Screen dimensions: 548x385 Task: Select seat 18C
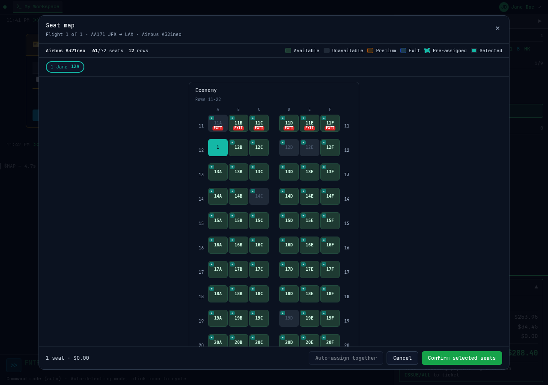[259, 294]
